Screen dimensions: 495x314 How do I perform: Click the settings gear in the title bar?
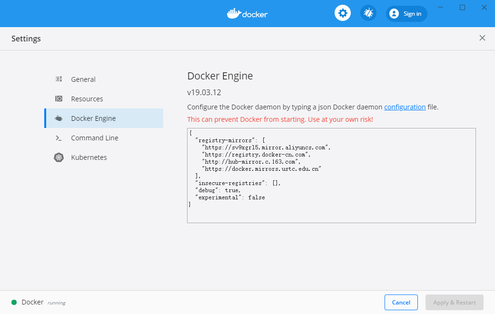(x=343, y=13)
